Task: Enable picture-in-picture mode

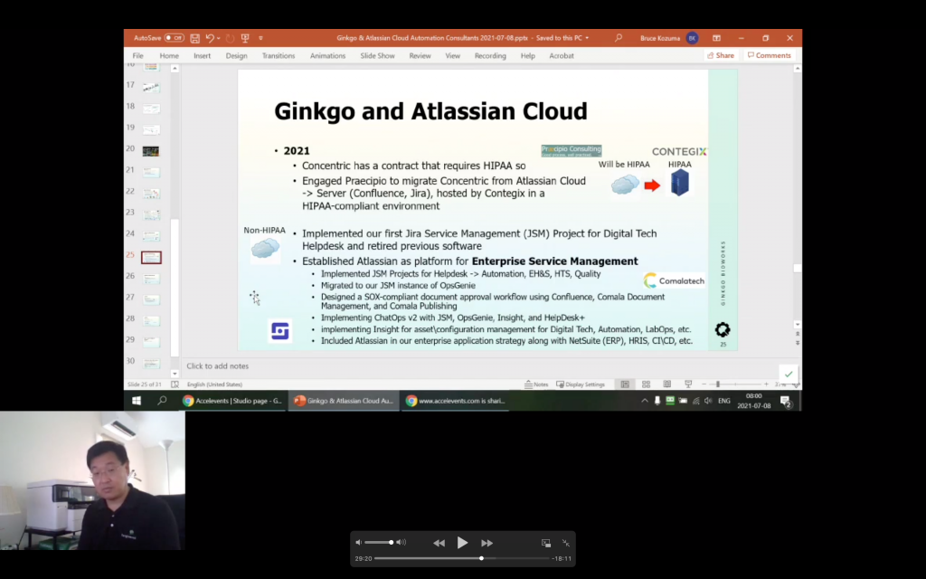Action: (x=545, y=543)
